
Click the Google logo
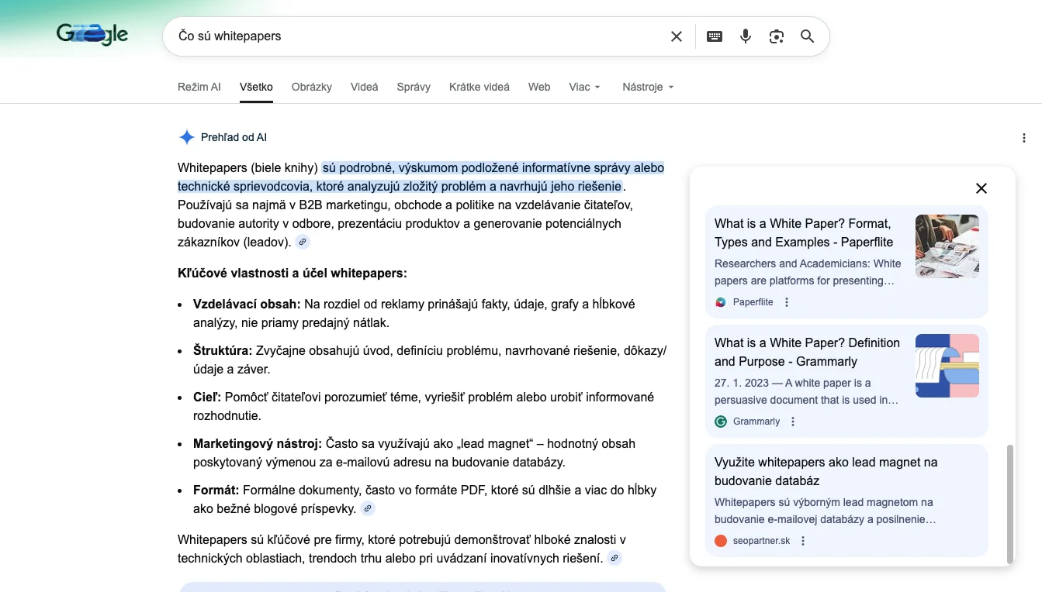tap(92, 35)
